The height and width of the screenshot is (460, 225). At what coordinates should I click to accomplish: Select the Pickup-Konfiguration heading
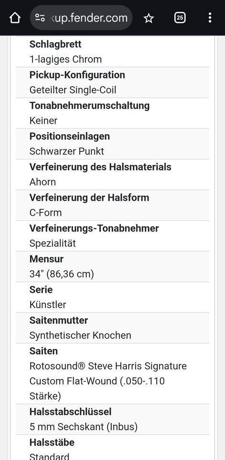click(x=77, y=75)
